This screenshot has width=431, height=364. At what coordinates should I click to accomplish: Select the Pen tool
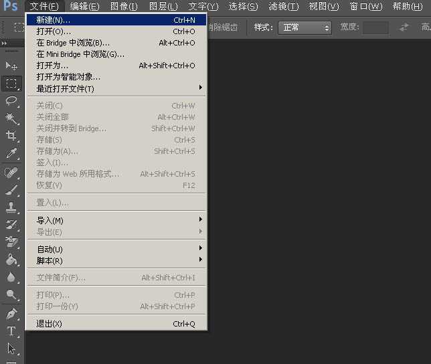point(11,313)
